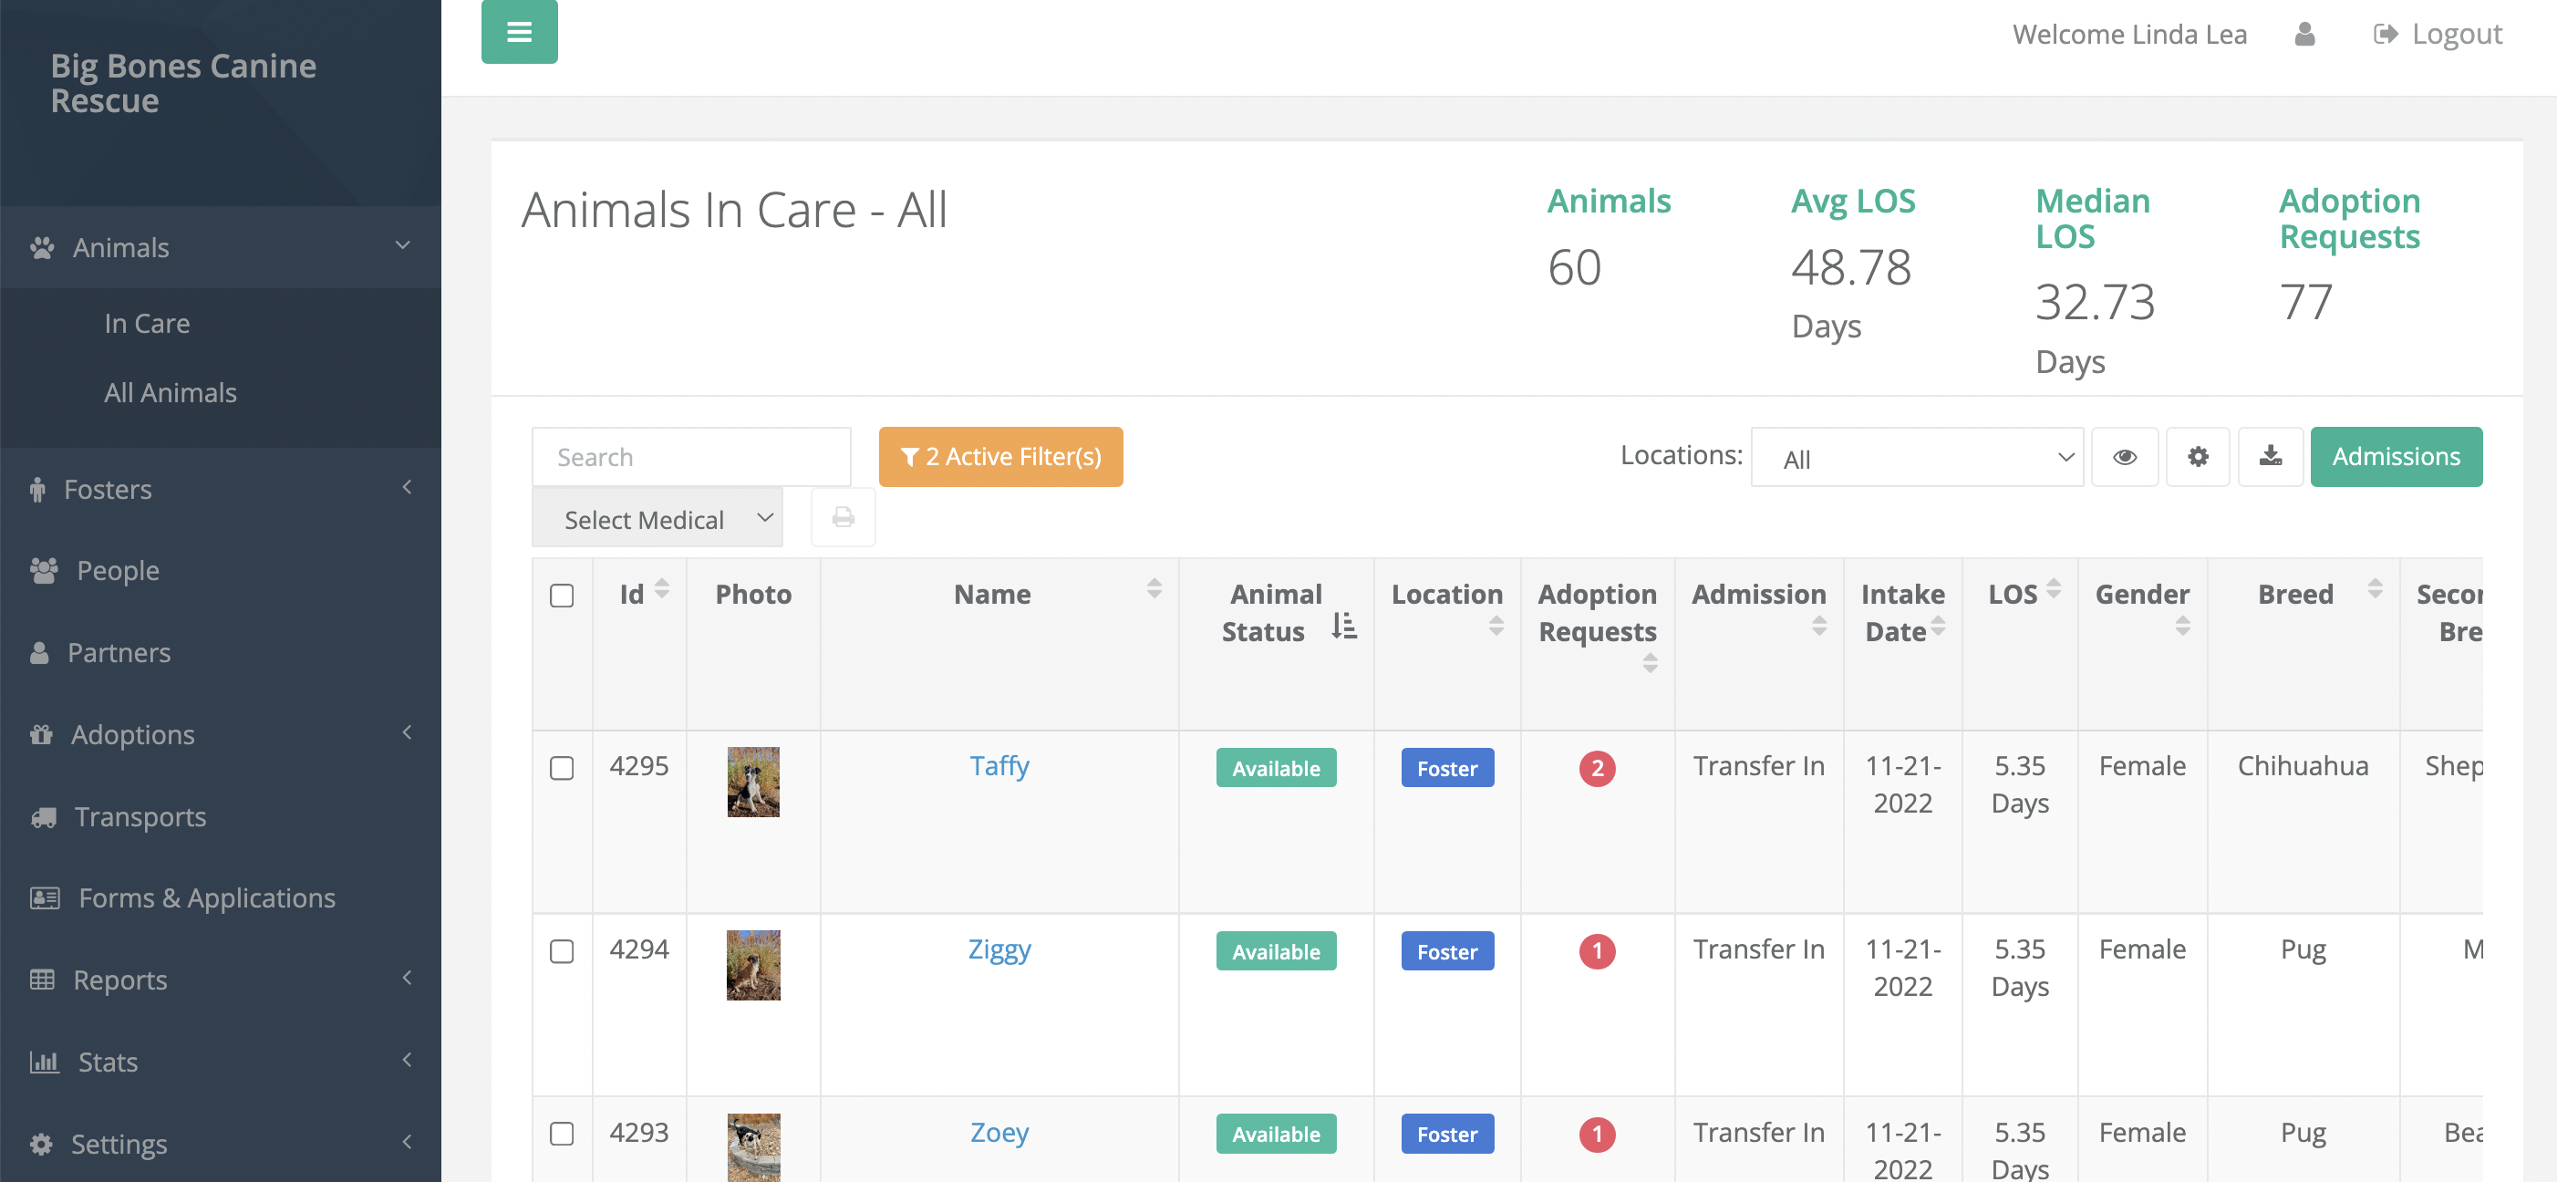The image size is (2557, 1182).
Task: Click the hamburger menu toggle button
Action: pos(519,32)
